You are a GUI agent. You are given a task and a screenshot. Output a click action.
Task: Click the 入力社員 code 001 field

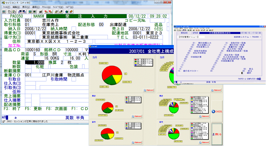(28, 20)
